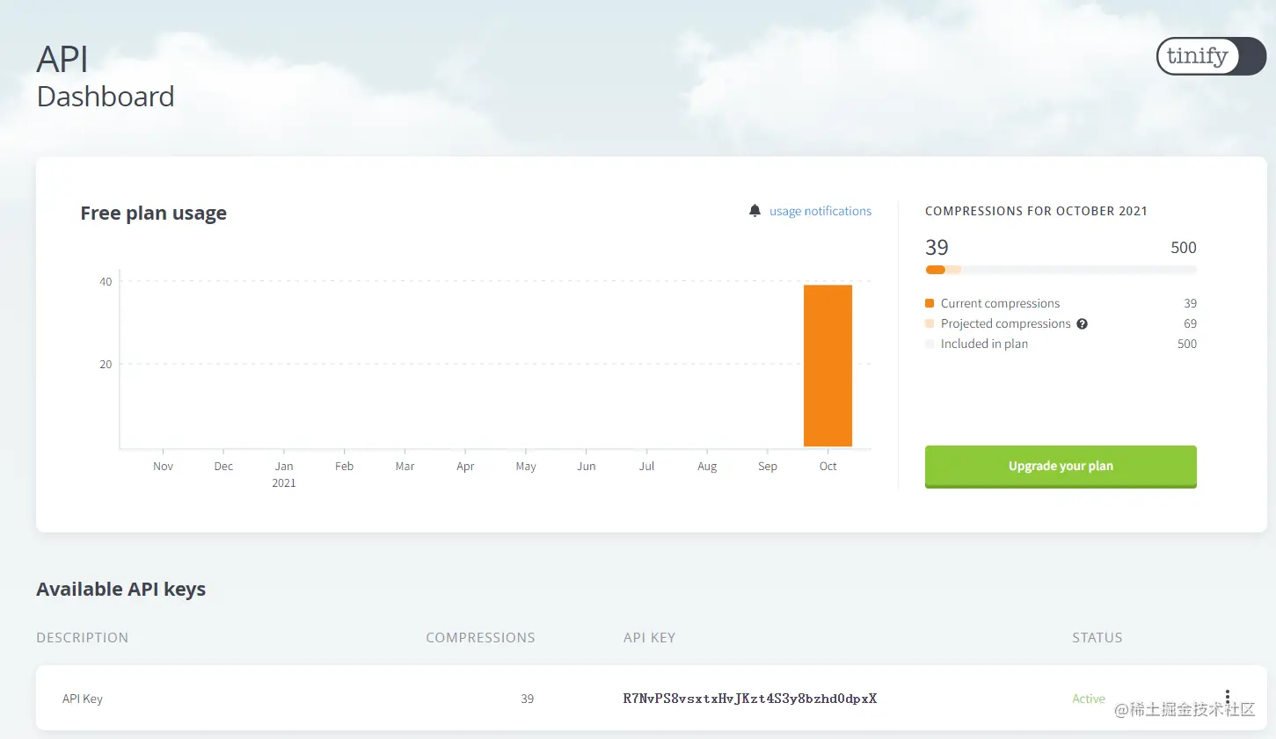This screenshot has width=1276, height=739.
Task: Click the "Current compressions" legend label
Action: coord(1001,303)
